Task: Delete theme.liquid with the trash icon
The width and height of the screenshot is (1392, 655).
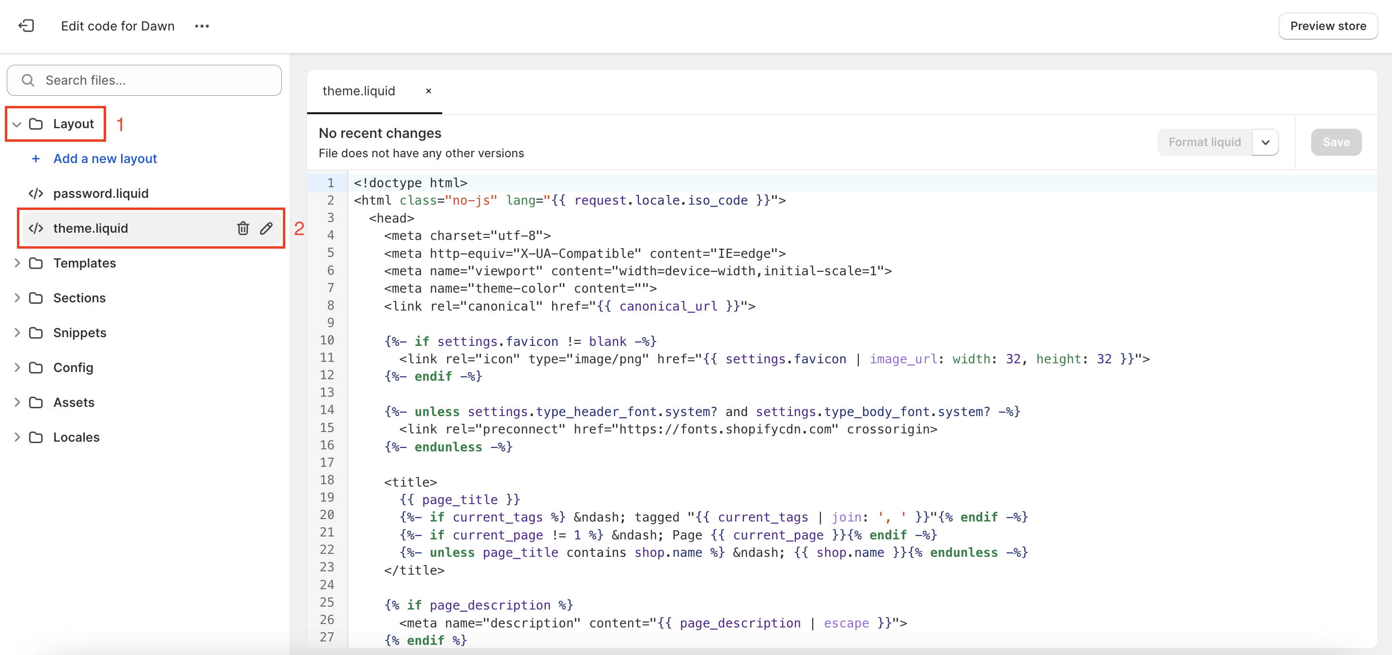Action: coord(243,228)
